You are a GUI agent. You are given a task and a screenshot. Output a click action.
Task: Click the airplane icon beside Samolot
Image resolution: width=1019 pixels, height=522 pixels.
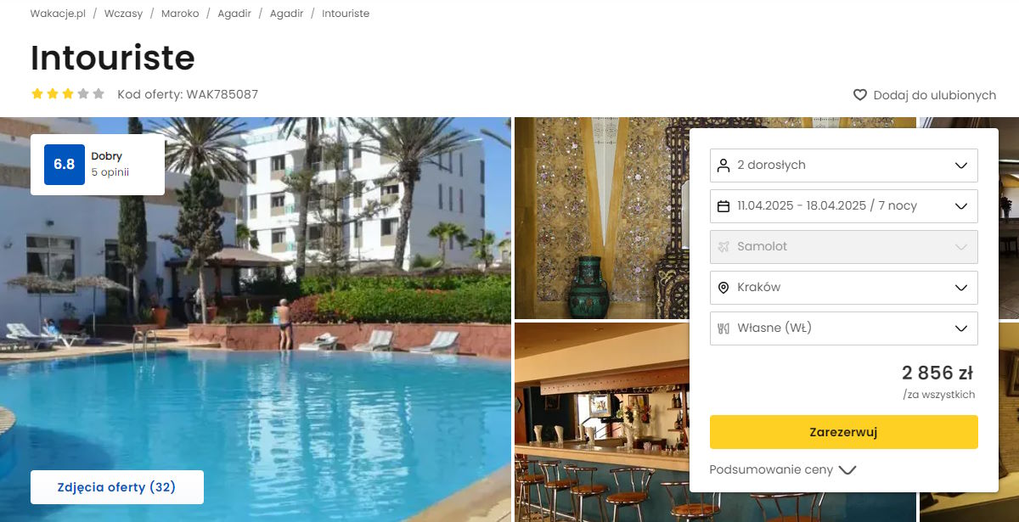pyautogui.click(x=723, y=246)
